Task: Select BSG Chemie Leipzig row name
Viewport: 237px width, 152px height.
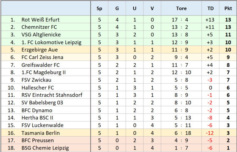Action: click(45, 148)
